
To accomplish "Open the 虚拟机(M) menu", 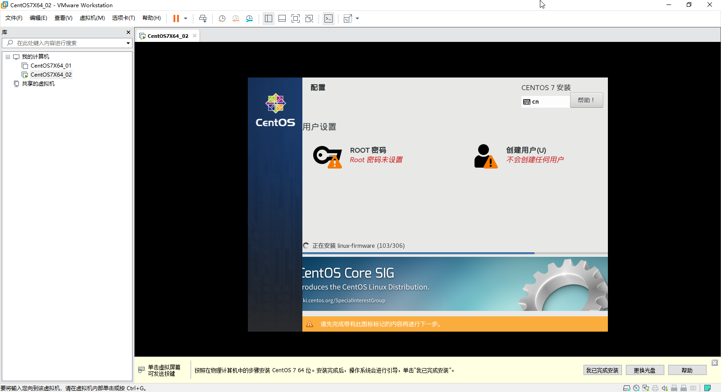I will point(92,18).
